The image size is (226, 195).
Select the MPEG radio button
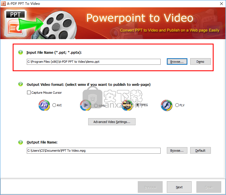point(138,105)
